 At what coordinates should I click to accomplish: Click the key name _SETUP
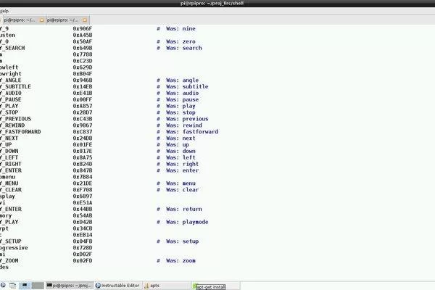click(12, 241)
